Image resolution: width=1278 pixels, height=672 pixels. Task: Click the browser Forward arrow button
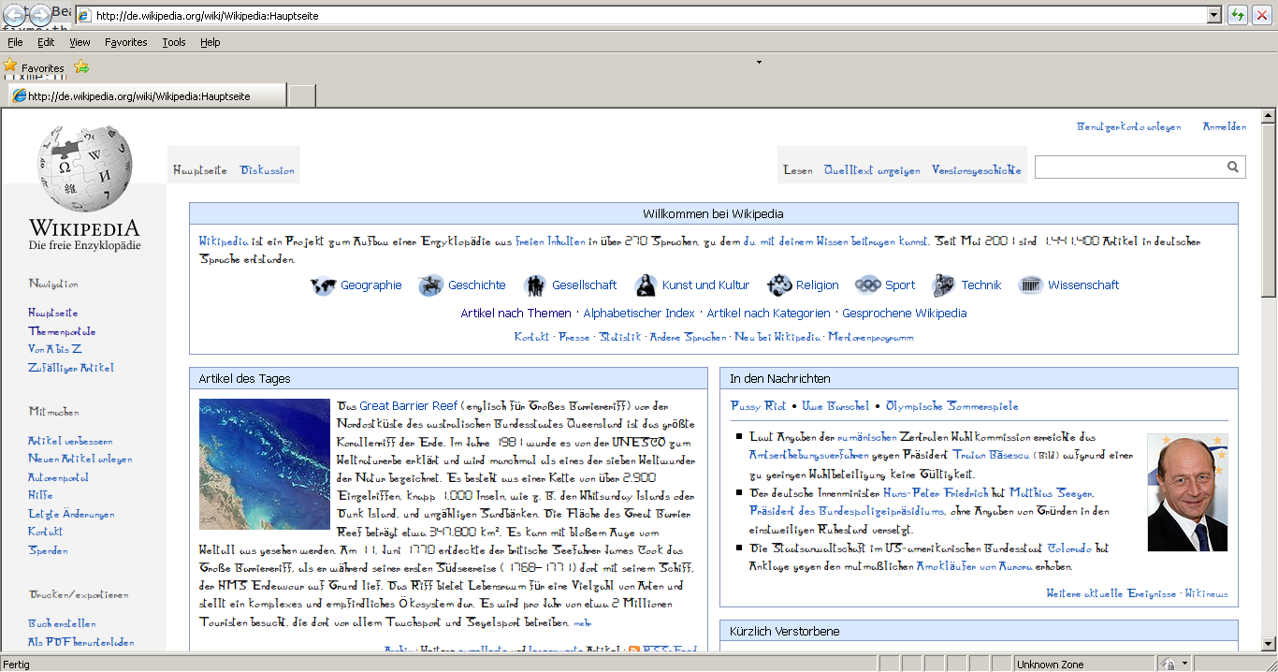click(40, 15)
